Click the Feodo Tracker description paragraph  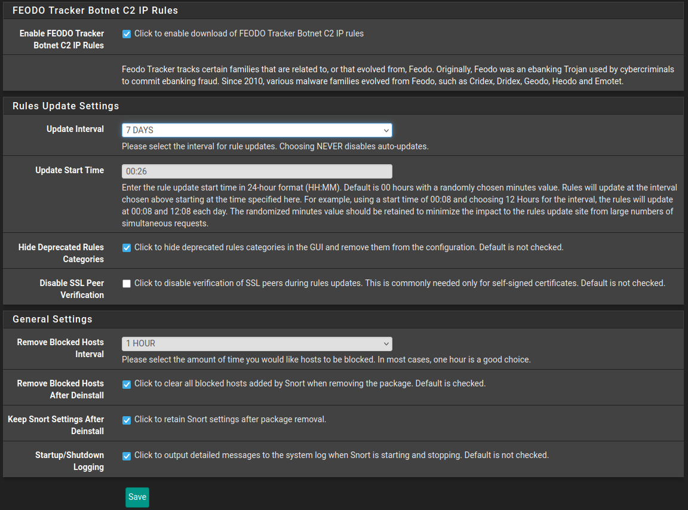(x=398, y=75)
